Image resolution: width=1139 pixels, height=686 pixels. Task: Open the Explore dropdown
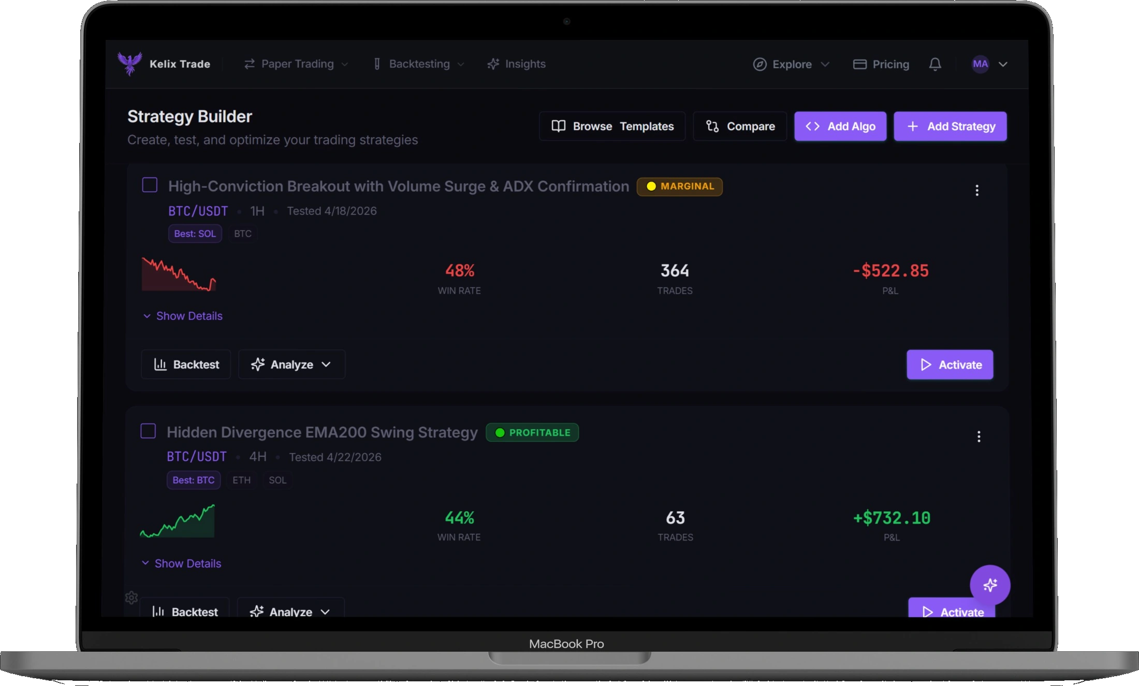[x=791, y=64]
